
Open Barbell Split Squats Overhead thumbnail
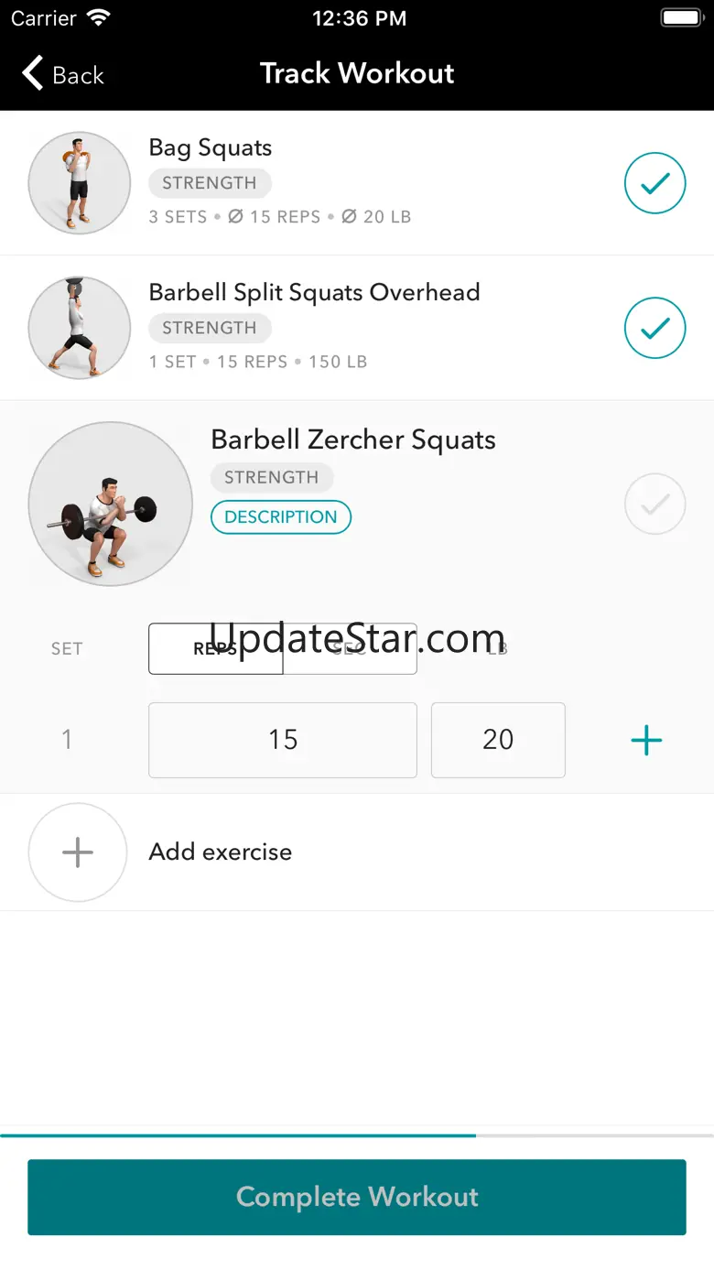click(80, 328)
